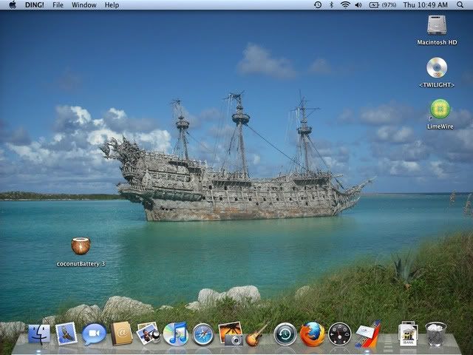Viewport: 473px width, 355px height.
Task: Open the volume control in menu bar
Action: (x=358, y=5)
